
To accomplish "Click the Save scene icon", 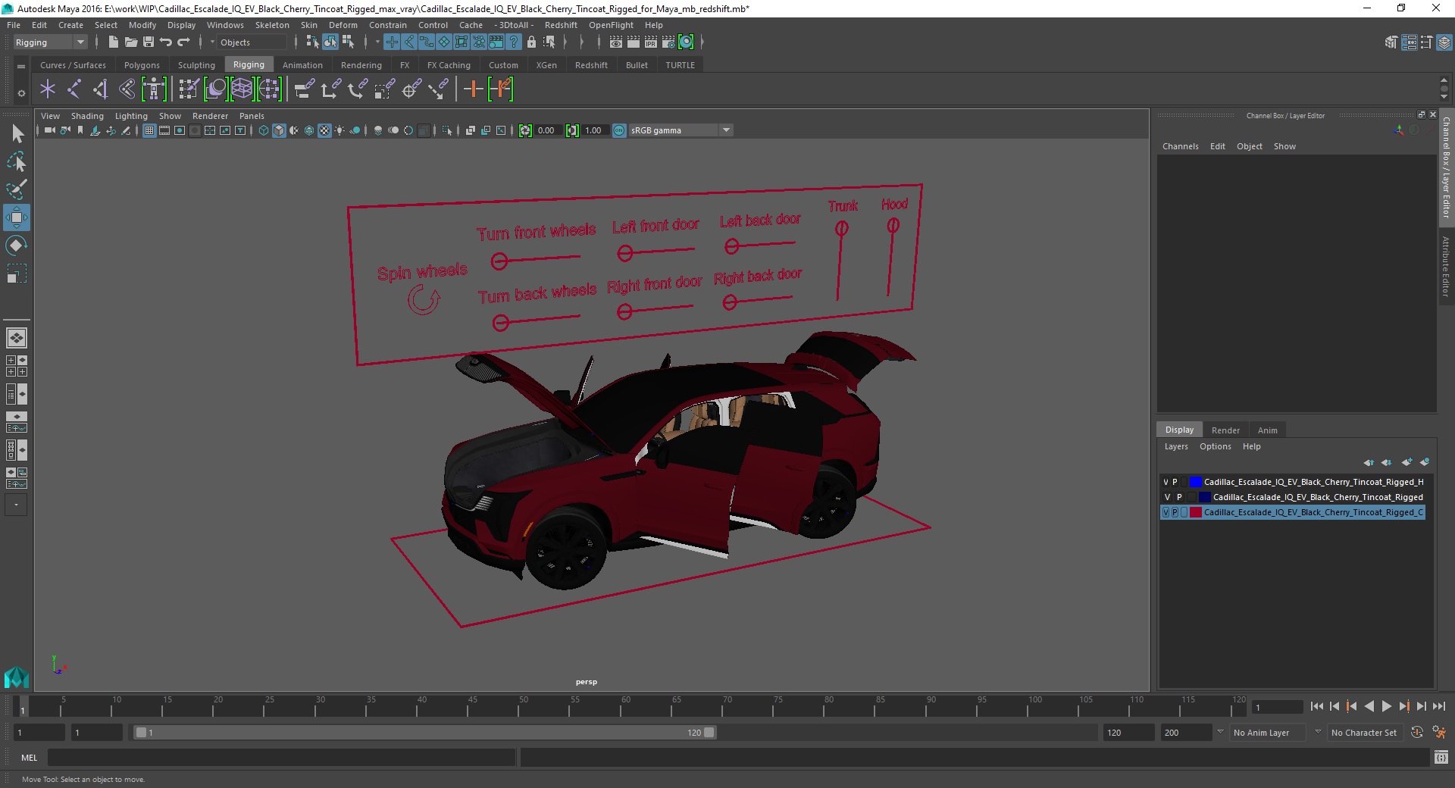I will point(149,42).
